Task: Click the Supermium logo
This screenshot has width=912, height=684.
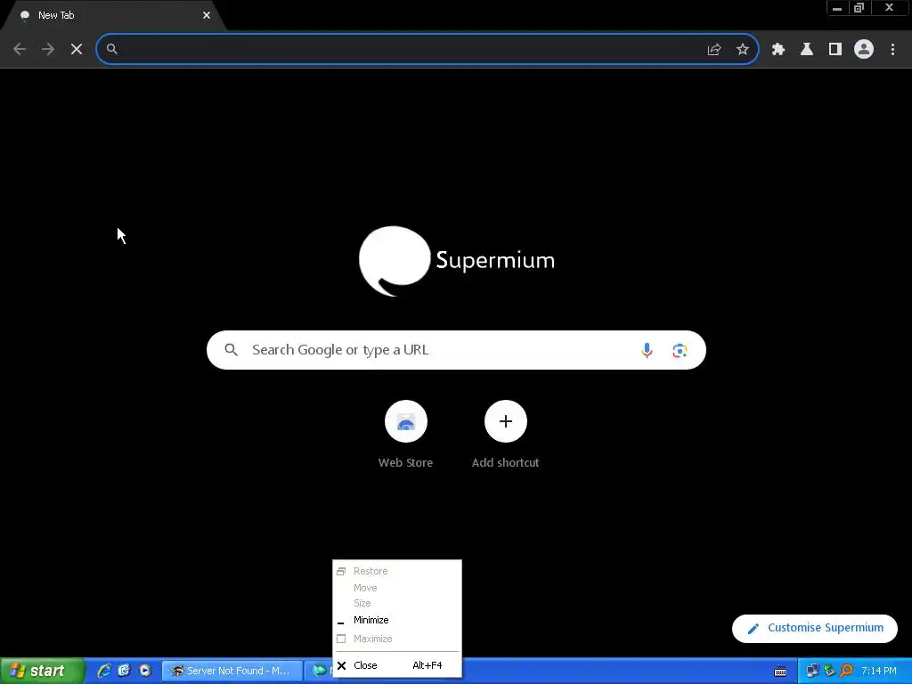Action: coord(457,261)
